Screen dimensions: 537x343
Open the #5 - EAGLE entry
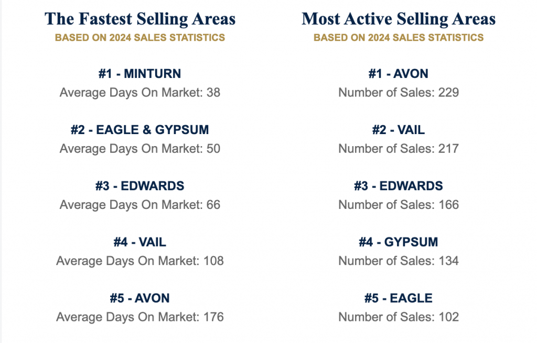[x=399, y=298]
